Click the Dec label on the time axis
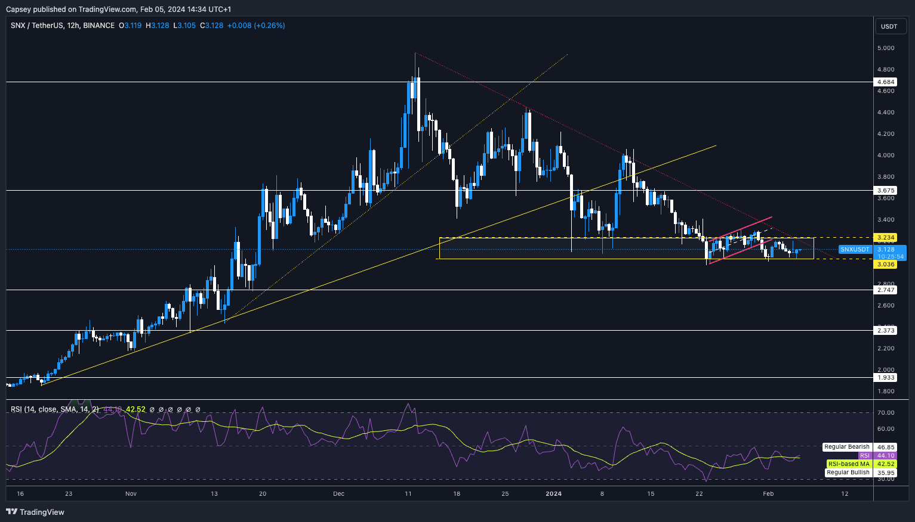This screenshot has height=522, width=915. [339, 494]
